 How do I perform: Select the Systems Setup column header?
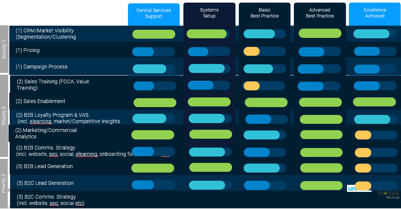pyautogui.click(x=209, y=13)
